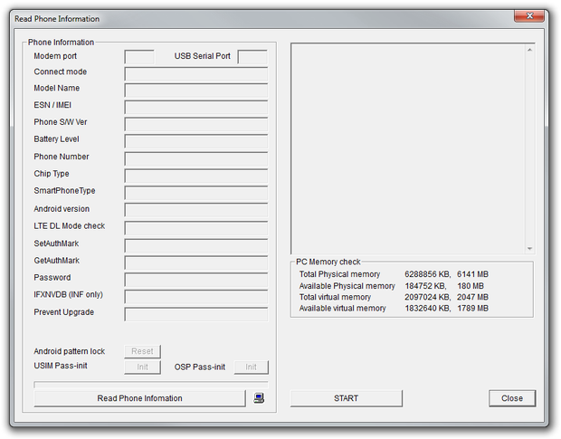The height and width of the screenshot is (439, 561).
Task: Click the value 180 MB
Action: [x=471, y=286]
